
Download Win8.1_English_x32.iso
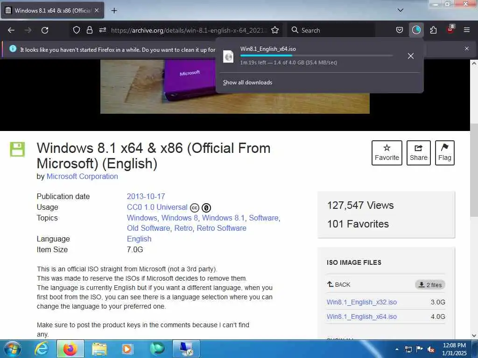tap(362, 302)
